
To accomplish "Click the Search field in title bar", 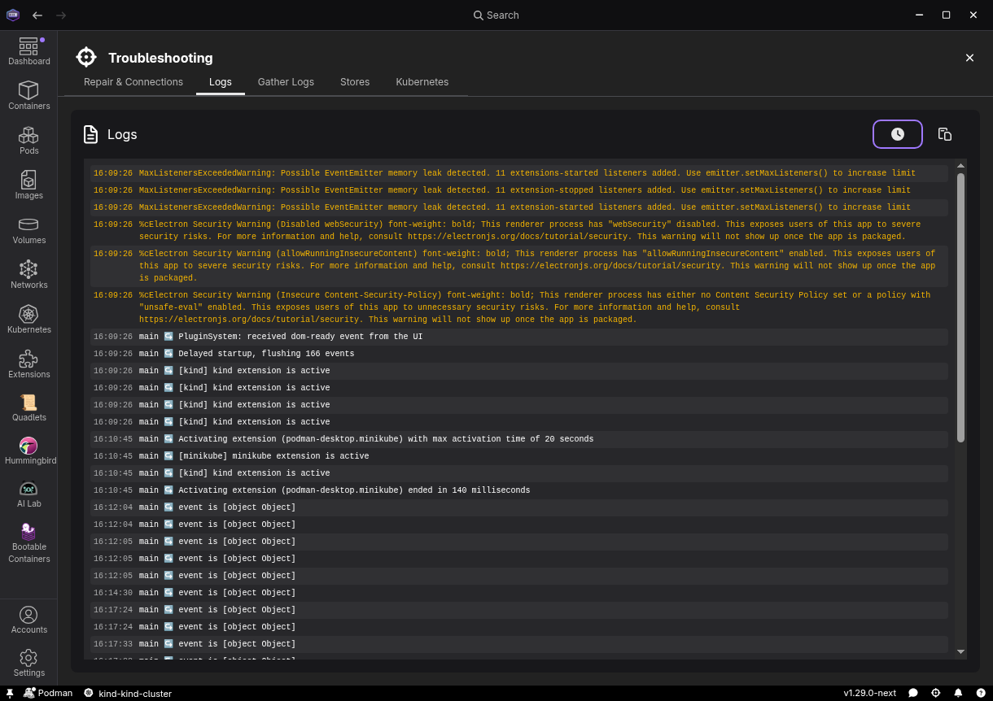I will [x=496, y=15].
